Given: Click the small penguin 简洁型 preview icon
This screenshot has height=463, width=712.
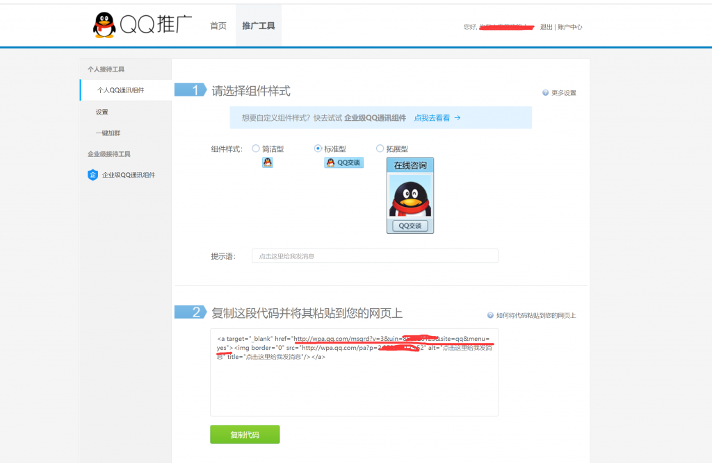Looking at the screenshot, I should [x=268, y=162].
